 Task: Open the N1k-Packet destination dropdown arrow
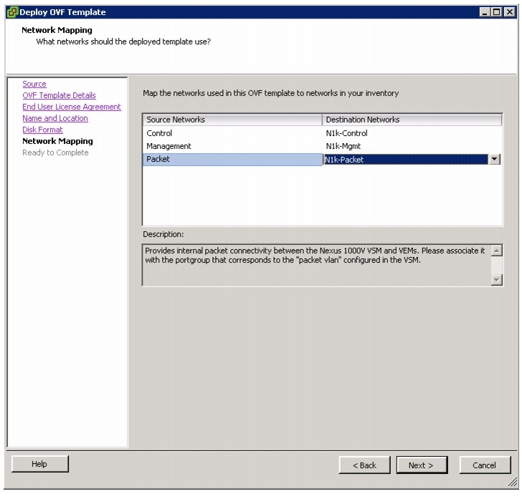pyautogui.click(x=494, y=159)
